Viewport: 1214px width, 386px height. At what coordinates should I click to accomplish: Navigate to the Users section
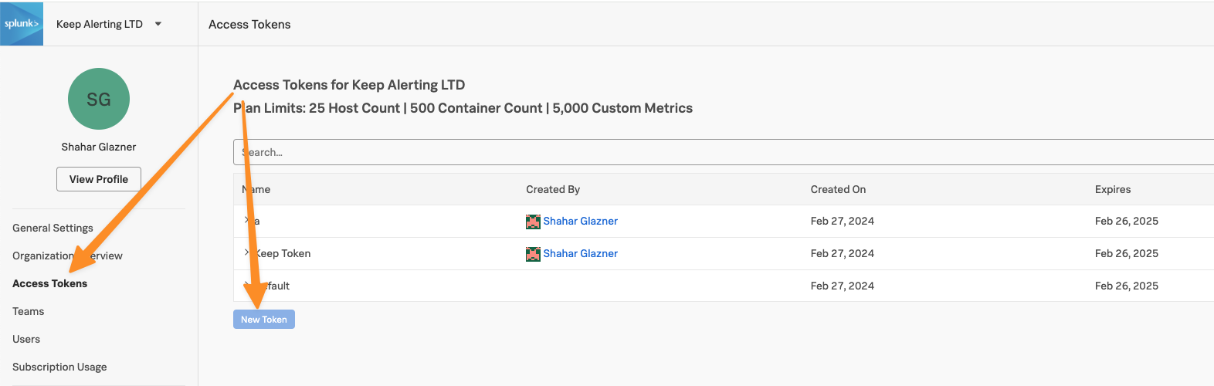point(26,339)
